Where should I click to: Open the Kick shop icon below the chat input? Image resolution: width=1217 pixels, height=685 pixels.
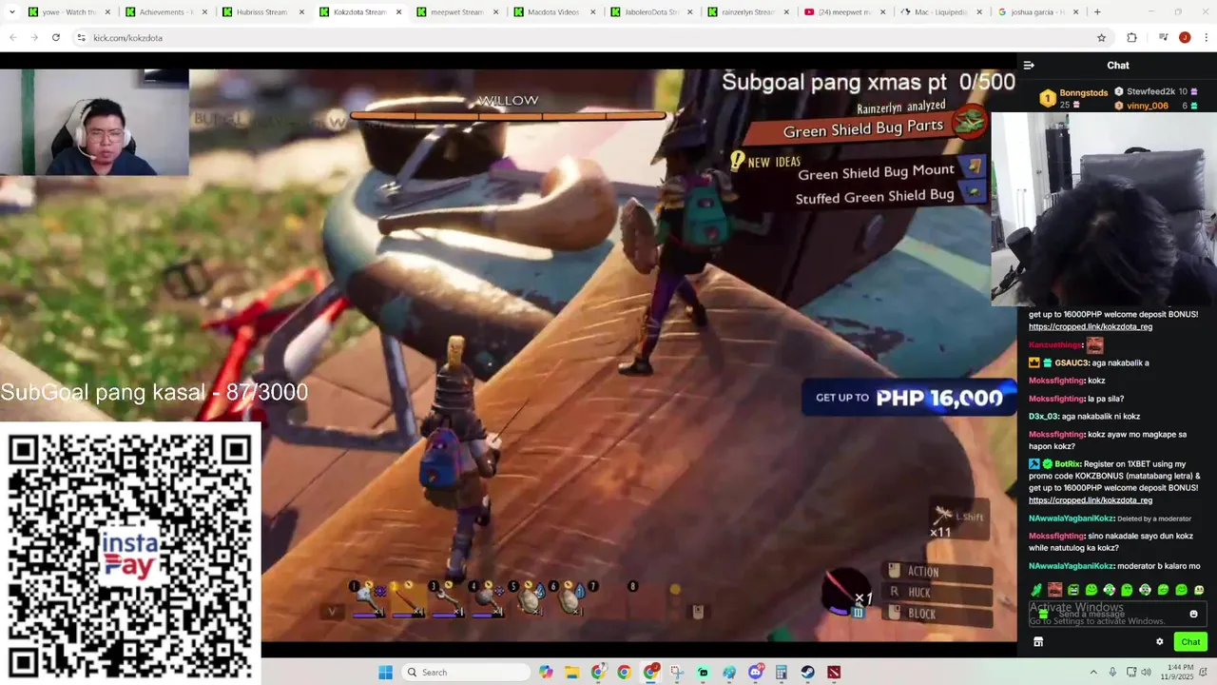tap(1038, 642)
